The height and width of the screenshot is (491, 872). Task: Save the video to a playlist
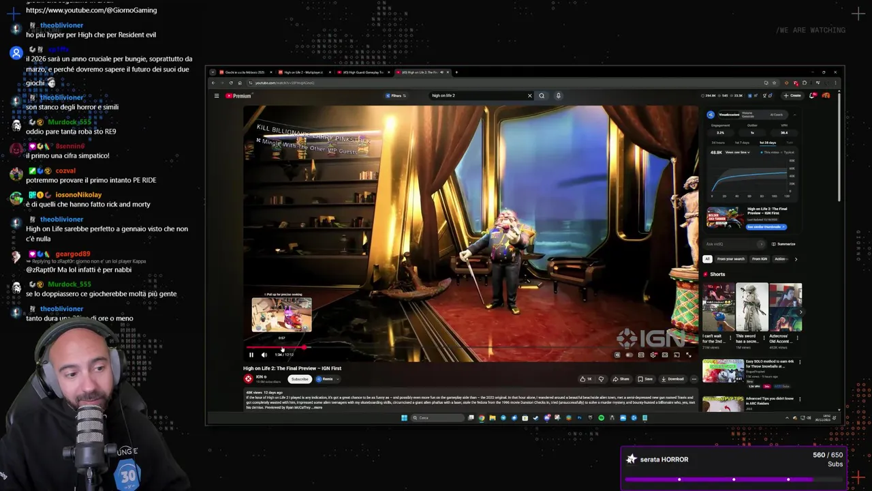(x=645, y=379)
